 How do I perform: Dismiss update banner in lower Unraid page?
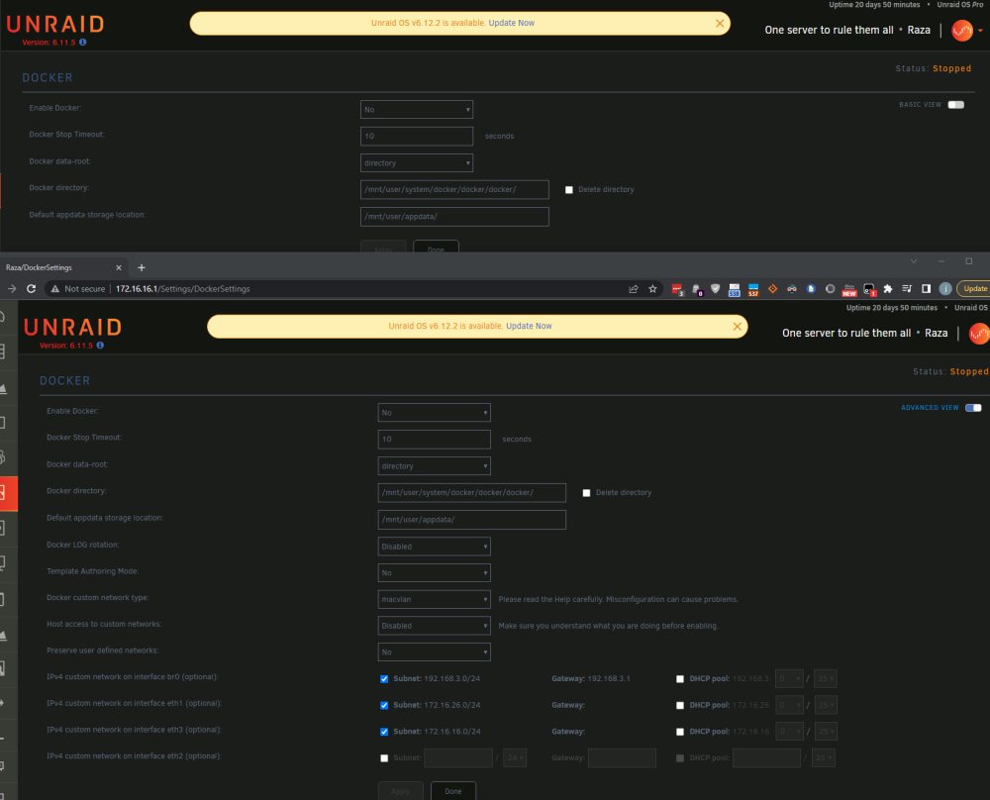[737, 327]
